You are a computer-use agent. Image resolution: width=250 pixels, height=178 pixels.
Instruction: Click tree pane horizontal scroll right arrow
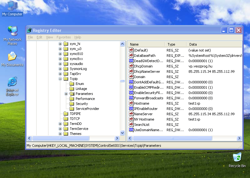(117, 138)
